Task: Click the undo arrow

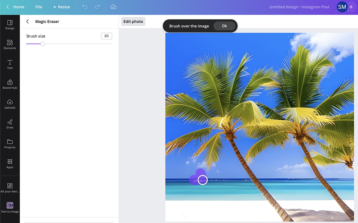Action: tap(85, 7)
